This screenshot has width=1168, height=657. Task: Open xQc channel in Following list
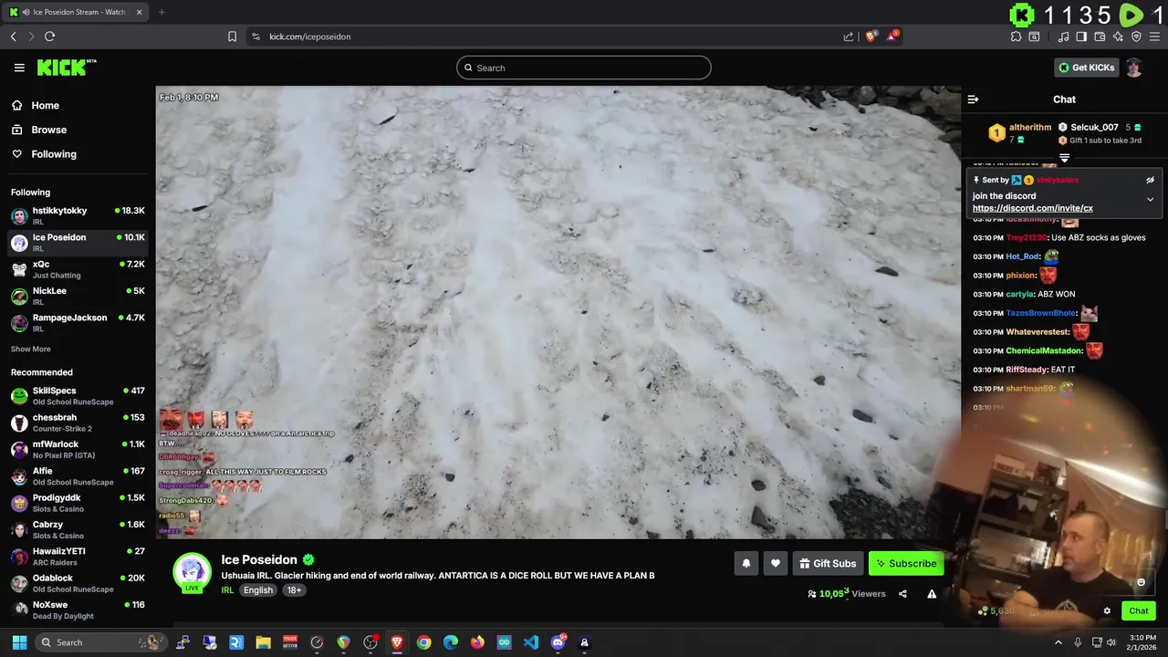click(78, 269)
